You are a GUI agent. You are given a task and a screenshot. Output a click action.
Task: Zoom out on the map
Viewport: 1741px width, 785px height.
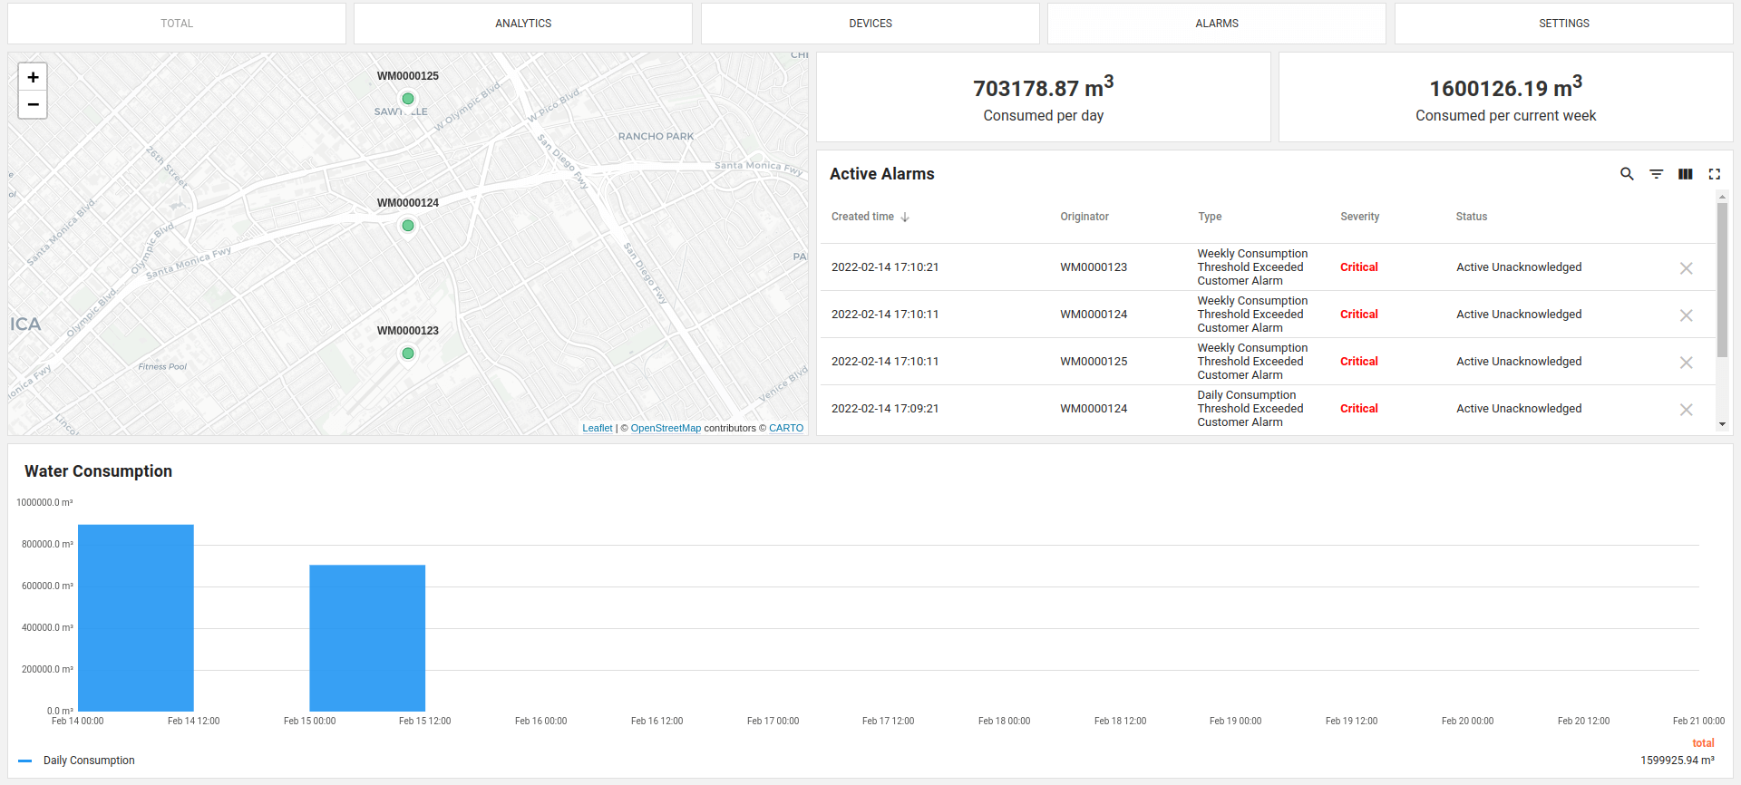coord(33,105)
